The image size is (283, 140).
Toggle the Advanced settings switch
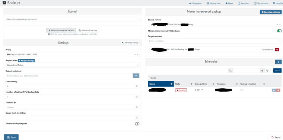[130, 43]
